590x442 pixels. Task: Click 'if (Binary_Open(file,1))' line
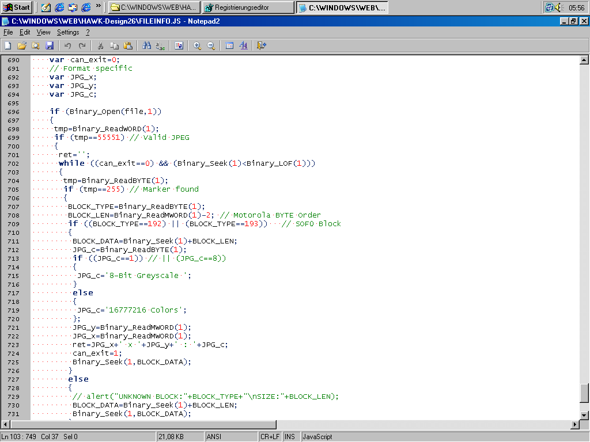pyautogui.click(x=105, y=112)
